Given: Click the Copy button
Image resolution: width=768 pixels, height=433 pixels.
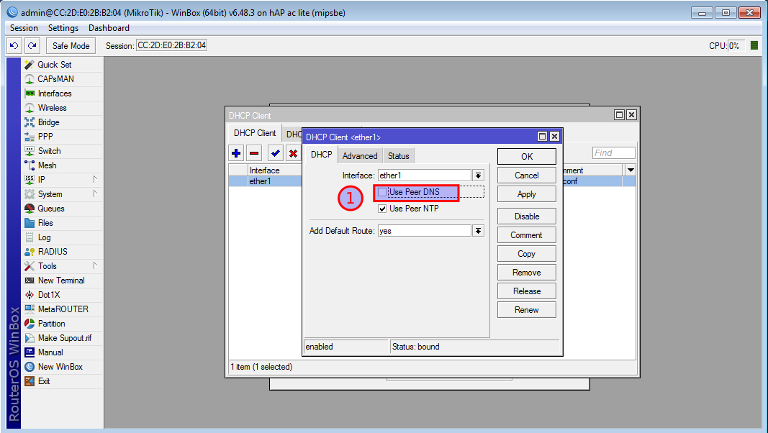Looking at the screenshot, I should pos(527,253).
